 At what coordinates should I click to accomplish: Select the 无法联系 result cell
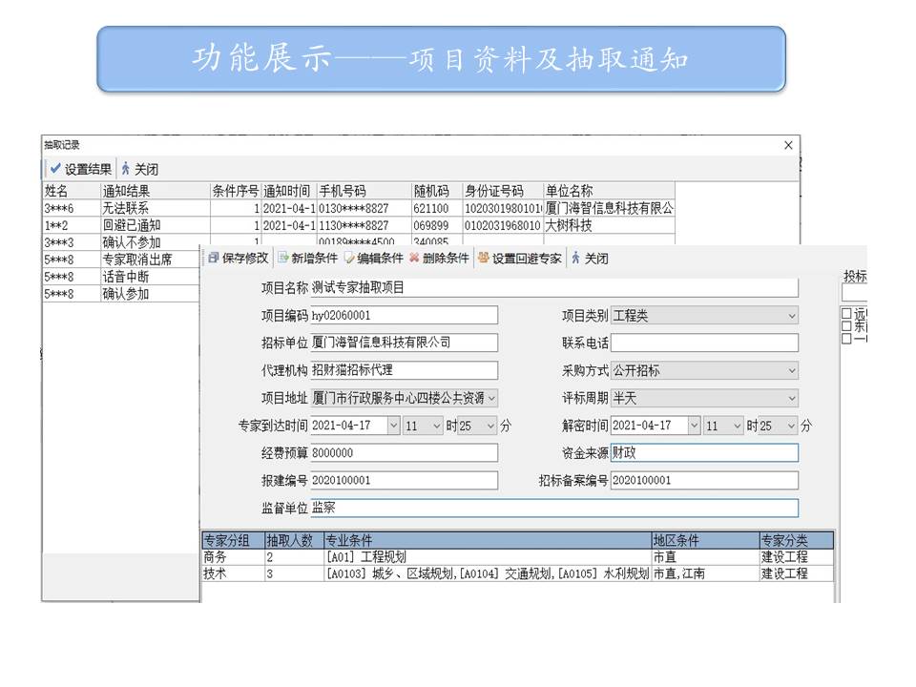pos(156,209)
